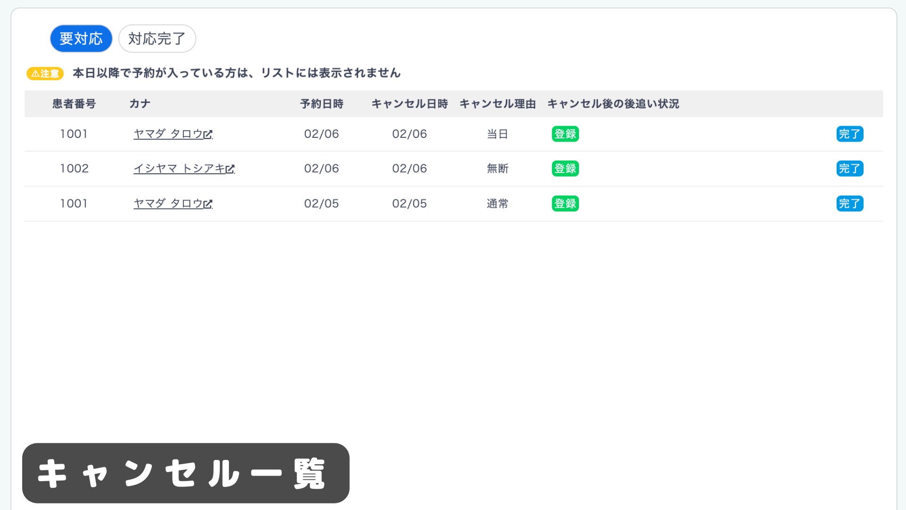Open the イシヤマ トシアキ patient link
This screenshot has width=906, height=510.
coord(178,169)
